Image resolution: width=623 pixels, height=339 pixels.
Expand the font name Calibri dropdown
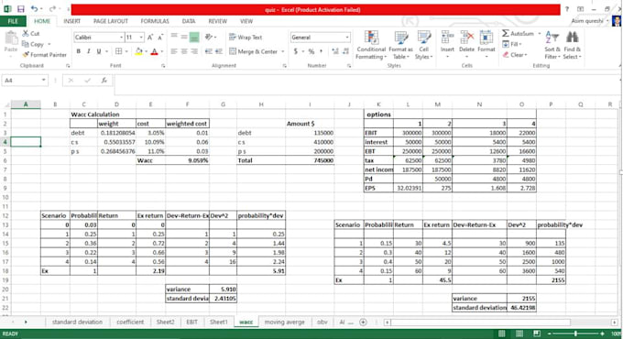121,38
